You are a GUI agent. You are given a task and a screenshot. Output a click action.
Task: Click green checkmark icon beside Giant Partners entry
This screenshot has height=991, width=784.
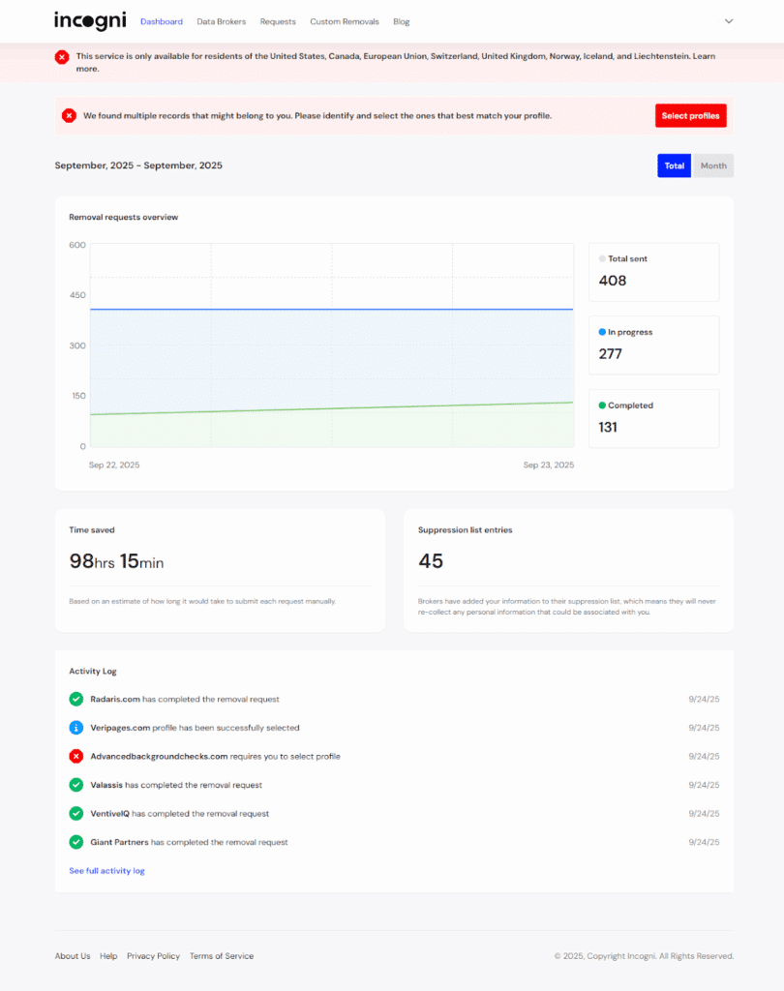(x=76, y=842)
